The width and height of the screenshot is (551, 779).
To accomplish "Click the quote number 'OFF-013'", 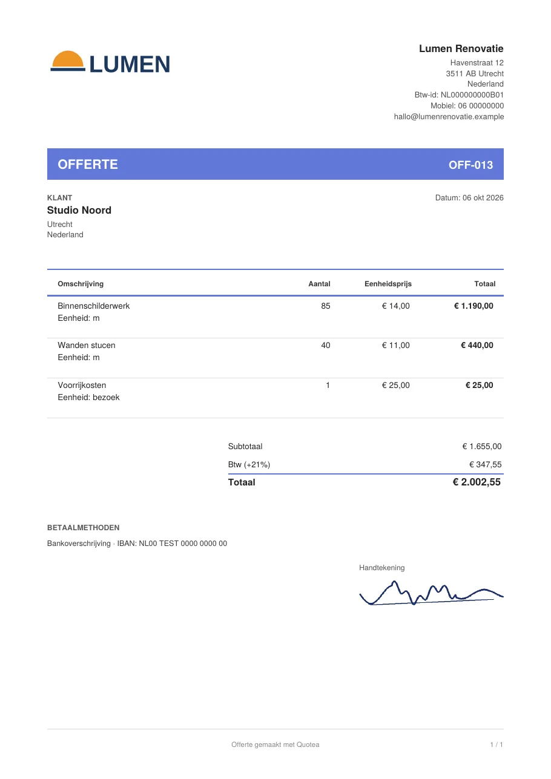I will 471,165.
